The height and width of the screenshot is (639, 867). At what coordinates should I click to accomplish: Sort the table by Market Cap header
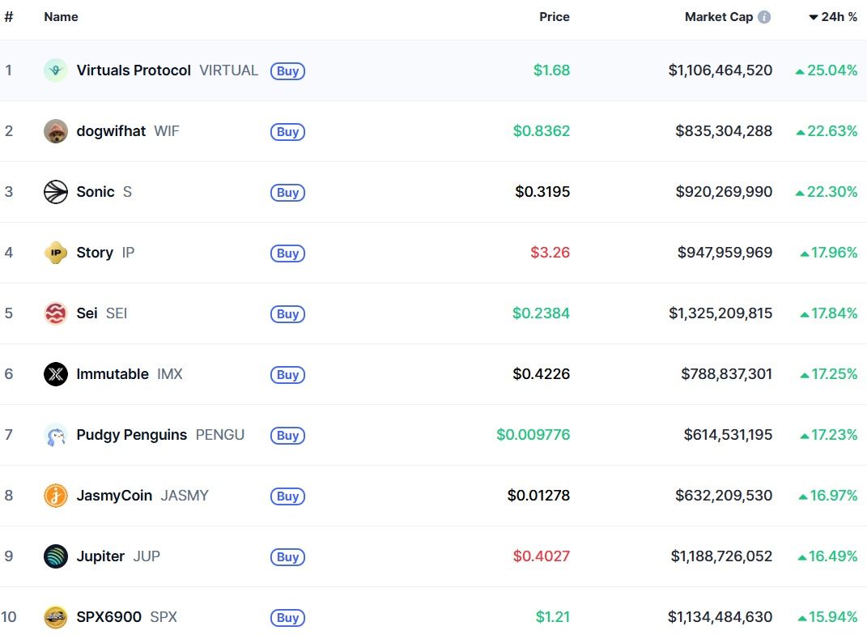point(719,17)
